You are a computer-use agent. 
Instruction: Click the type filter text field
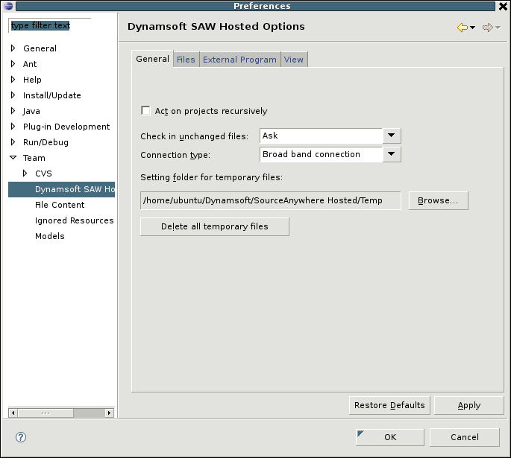tap(49, 25)
